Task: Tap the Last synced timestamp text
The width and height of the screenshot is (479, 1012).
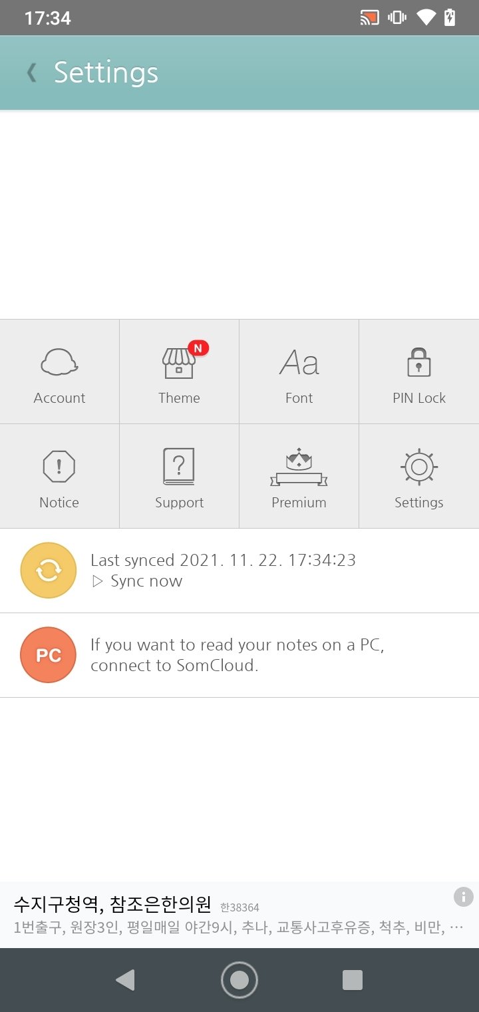Action: click(x=224, y=561)
